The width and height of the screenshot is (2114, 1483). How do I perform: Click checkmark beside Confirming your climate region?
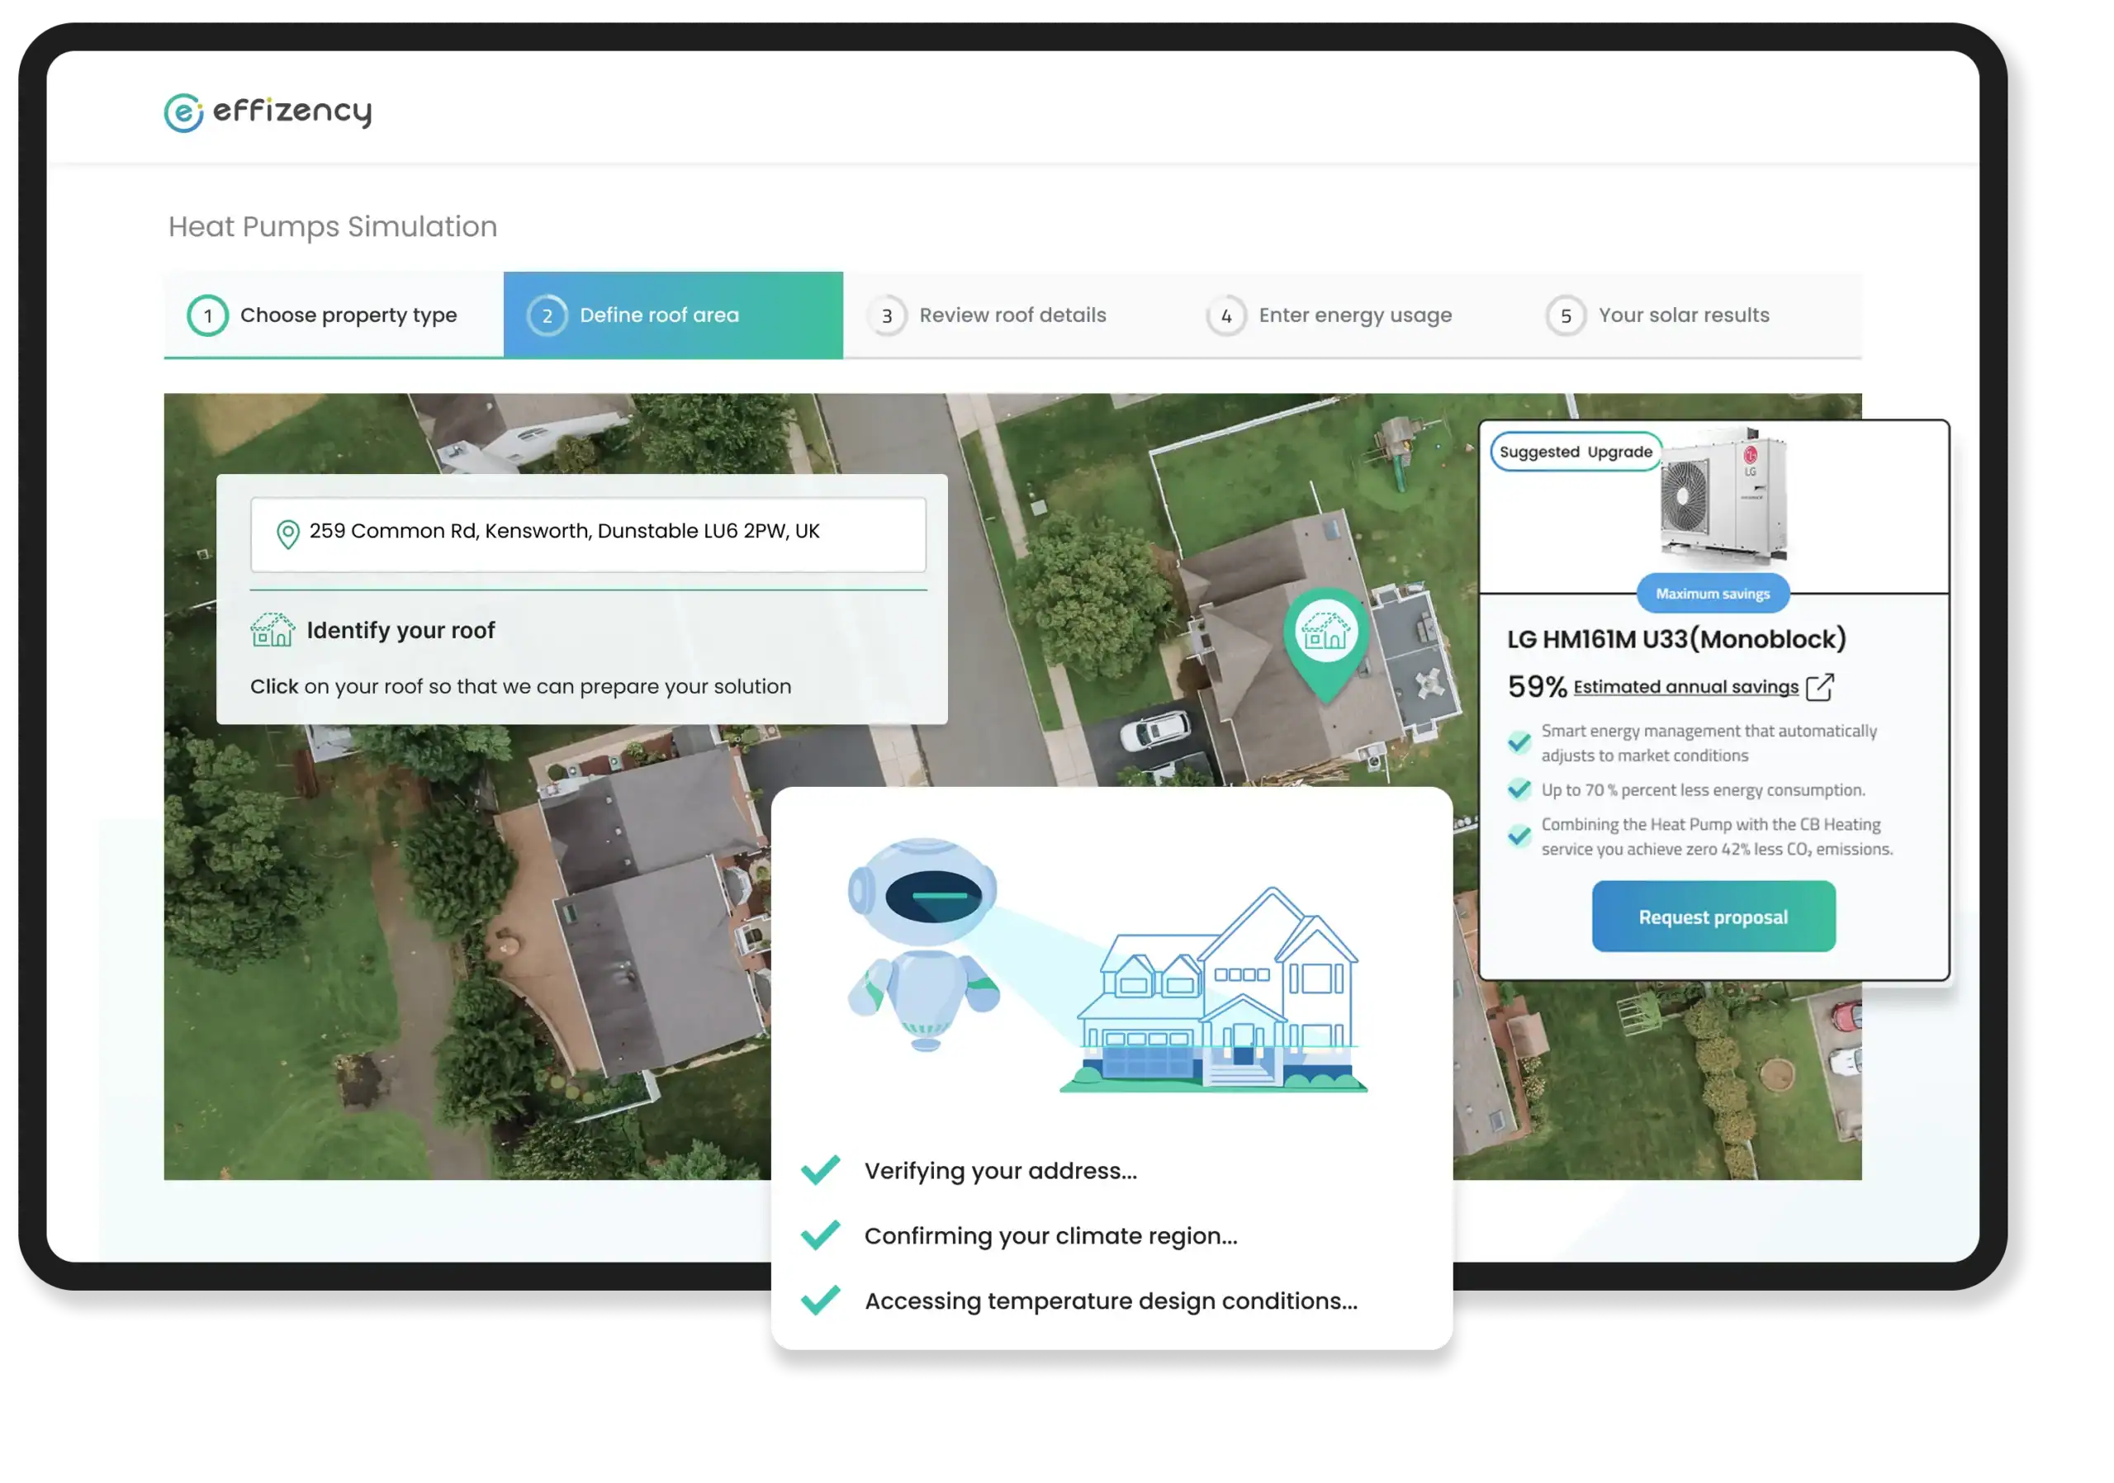coord(819,1234)
